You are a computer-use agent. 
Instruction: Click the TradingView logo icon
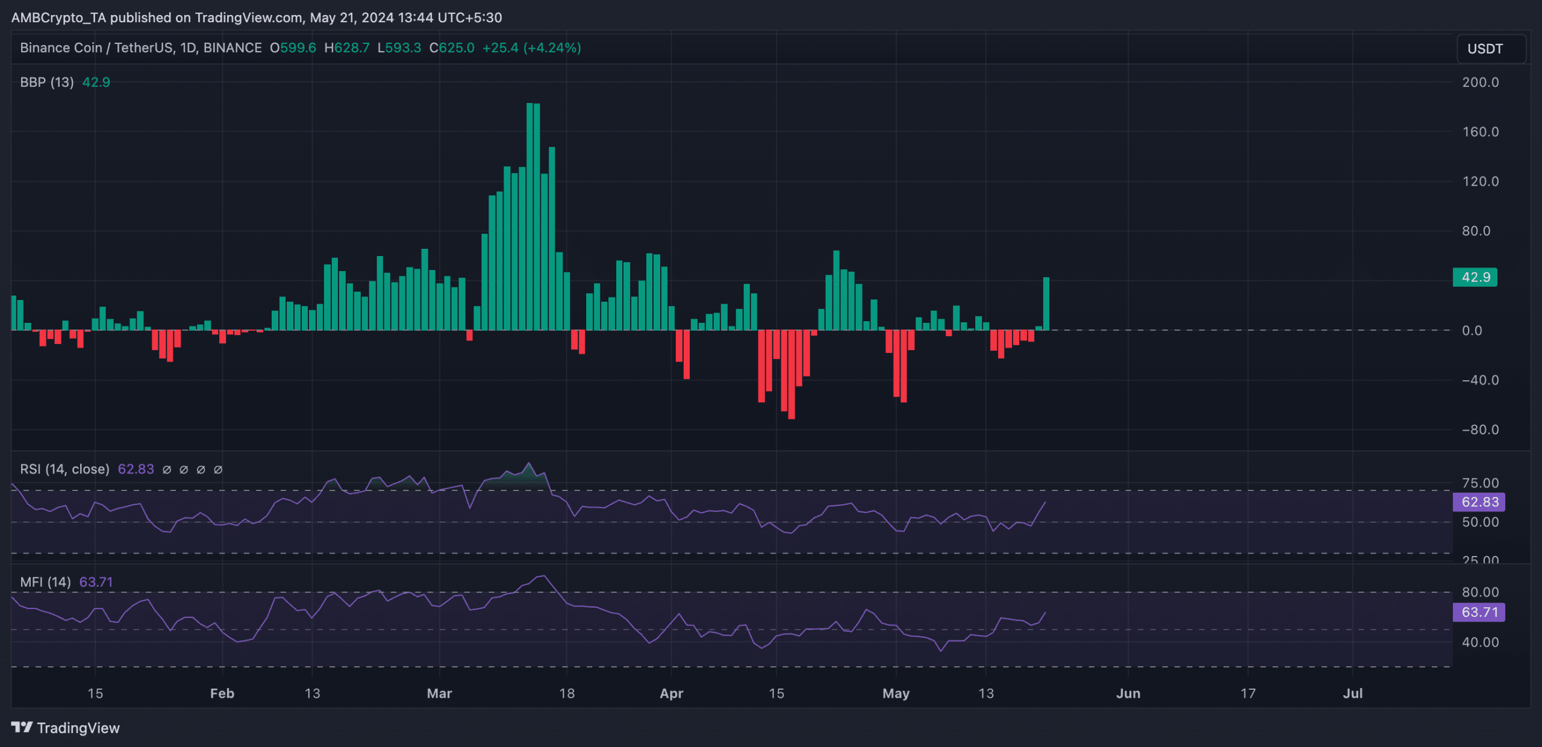point(22,727)
